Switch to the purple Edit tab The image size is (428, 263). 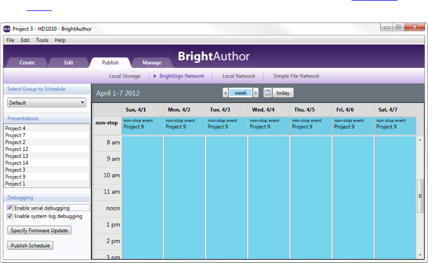coord(69,63)
